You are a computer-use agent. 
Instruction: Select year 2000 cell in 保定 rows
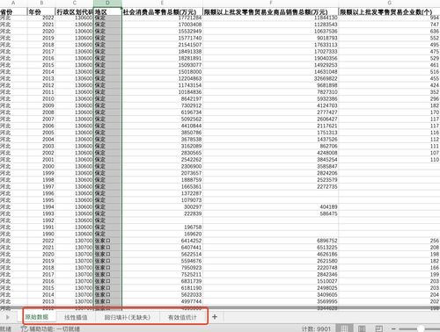coord(41,166)
